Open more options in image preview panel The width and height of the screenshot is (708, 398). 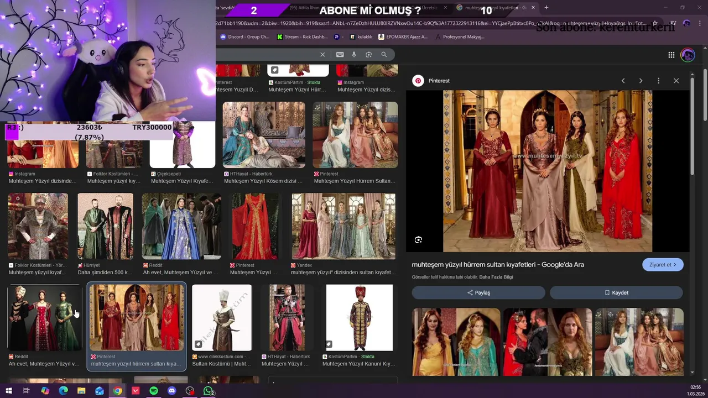tap(658, 81)
